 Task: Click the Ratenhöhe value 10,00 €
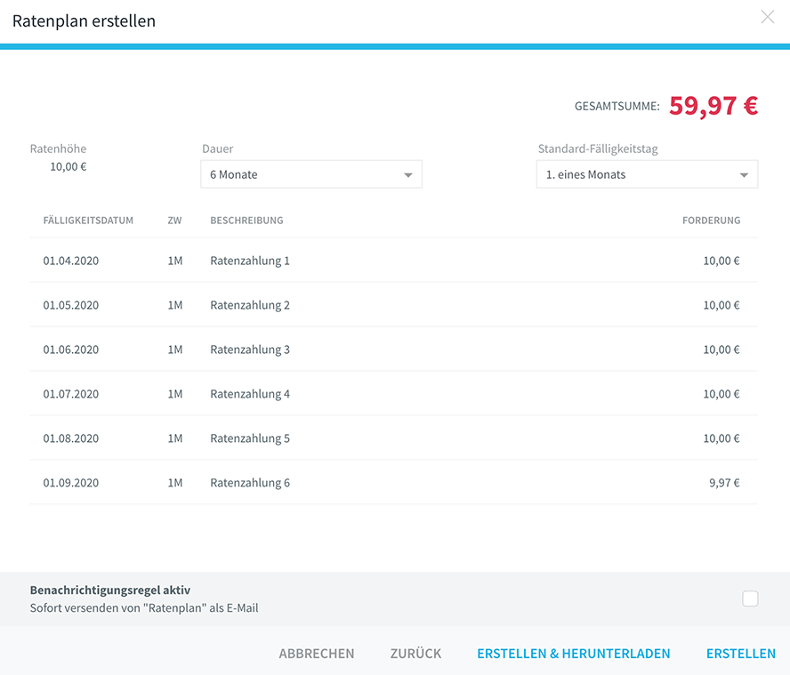tap(69, 166)
